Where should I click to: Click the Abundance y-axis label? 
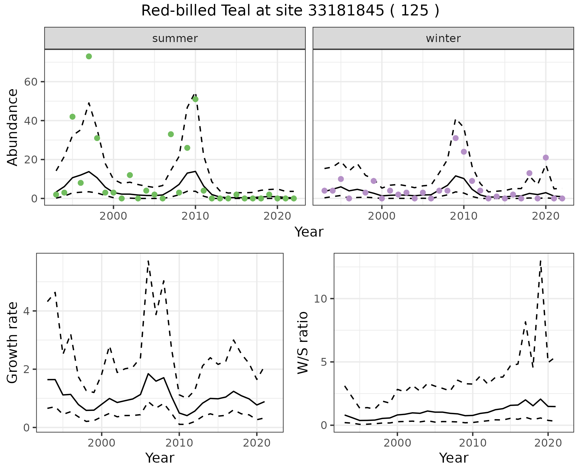point(12,127)
